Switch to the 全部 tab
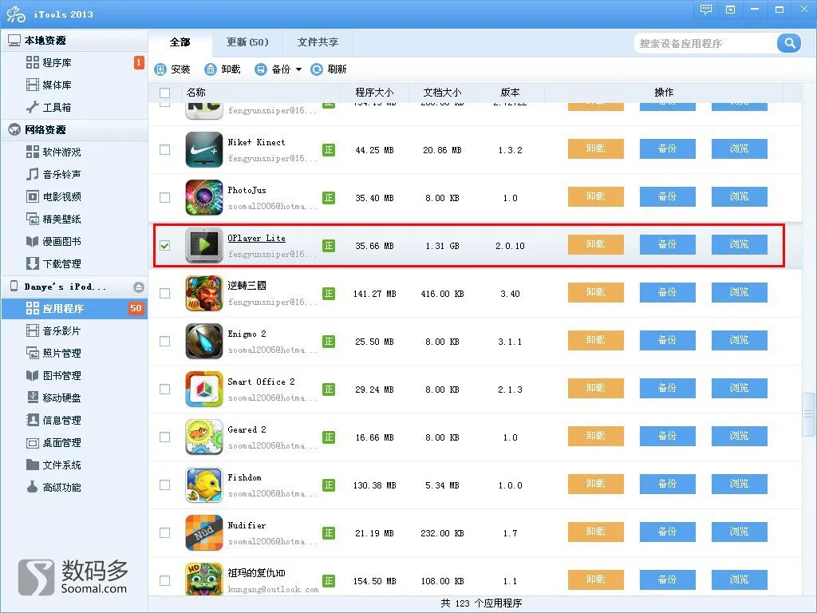The width and height of the screenshot is (817, 613). point(180,42)
